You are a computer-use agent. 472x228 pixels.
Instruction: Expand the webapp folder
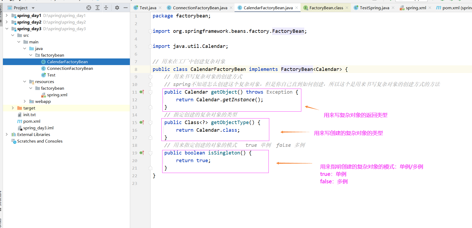tap(25, 101)
